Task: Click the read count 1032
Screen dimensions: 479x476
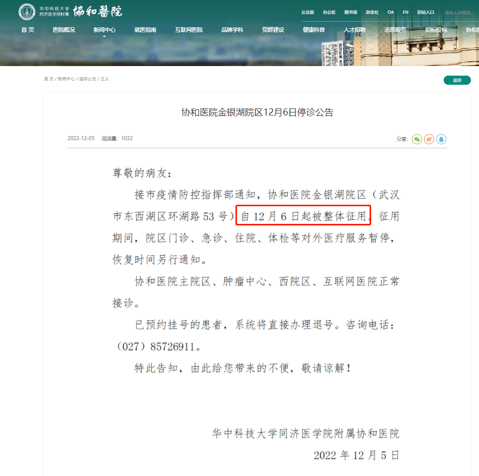Action: [127, 138]
